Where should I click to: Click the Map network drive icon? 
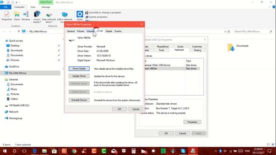point(49,15)
